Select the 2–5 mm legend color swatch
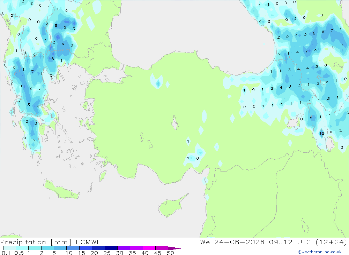The height and width of the screenshot is (255, 349). [x=47, y=248]
